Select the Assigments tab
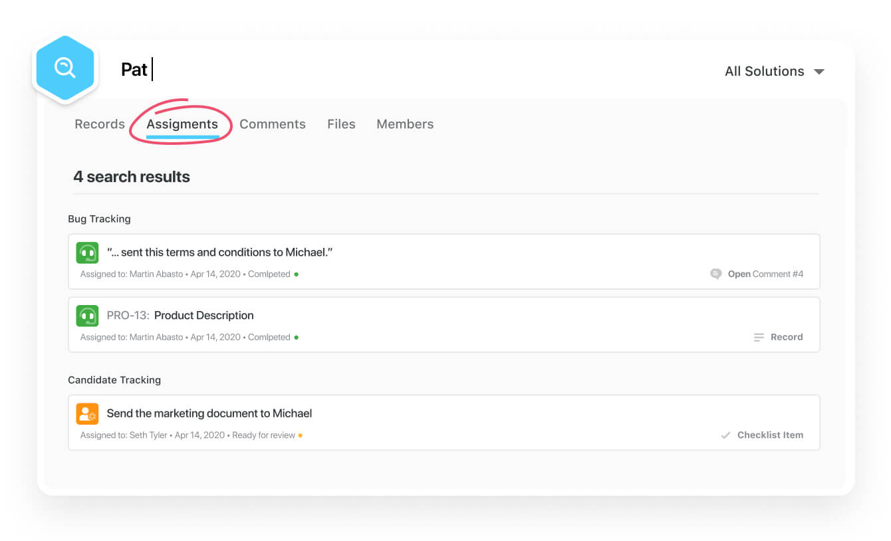This screenshot has height=541, width=891. (x=182, y=124)
